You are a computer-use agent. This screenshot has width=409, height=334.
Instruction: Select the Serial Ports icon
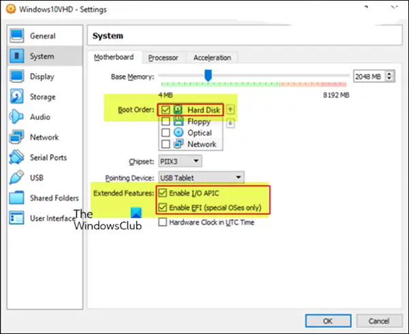16,157
